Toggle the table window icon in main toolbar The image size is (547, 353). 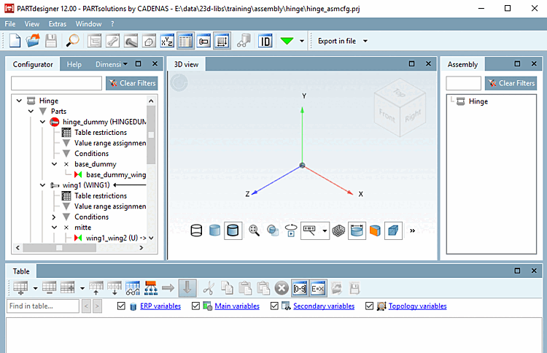(185, 41)
